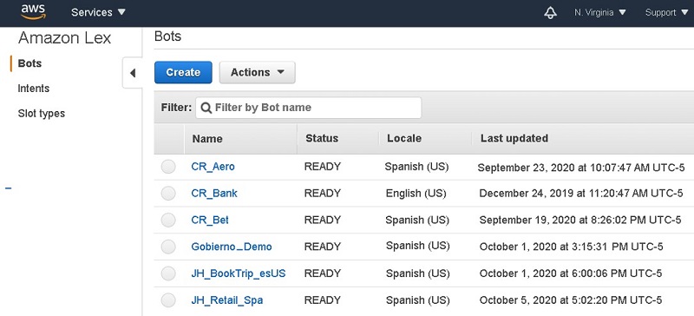Select the CR_Aero radio button

click(168, 167)
